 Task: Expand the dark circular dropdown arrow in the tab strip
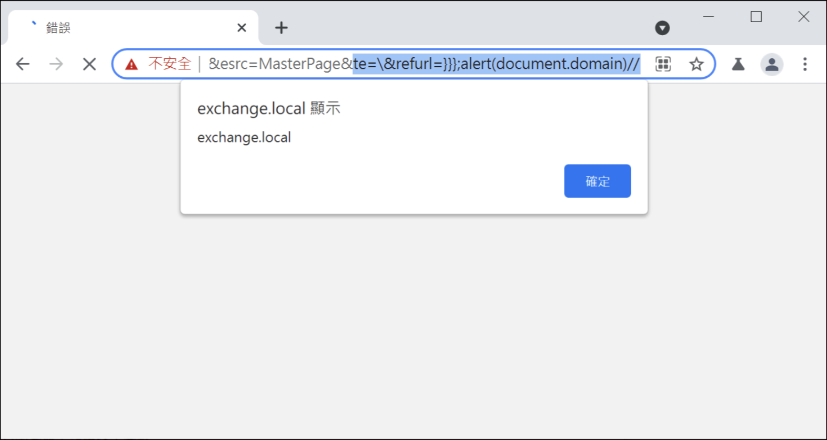tap(662, 28)
